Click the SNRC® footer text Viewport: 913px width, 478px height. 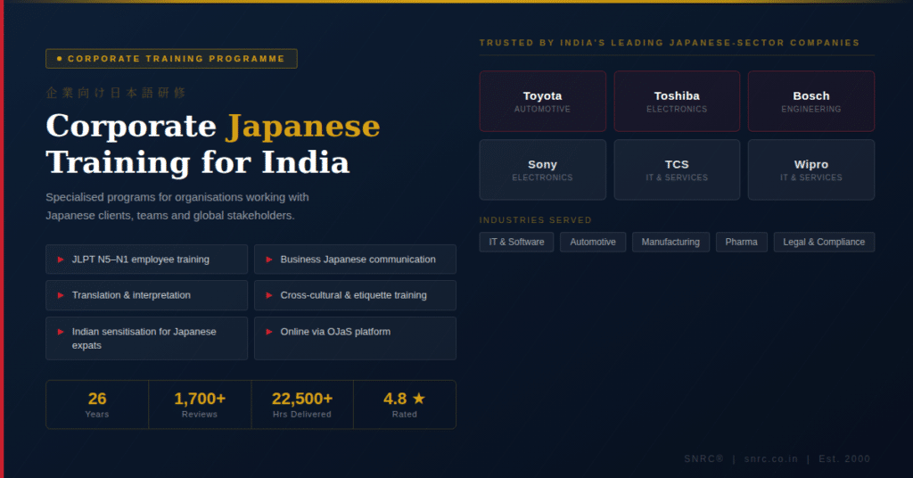[704, 458]
